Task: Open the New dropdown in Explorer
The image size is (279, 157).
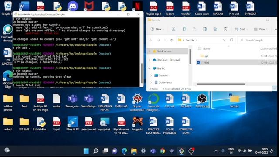Action: coord(157,29)
